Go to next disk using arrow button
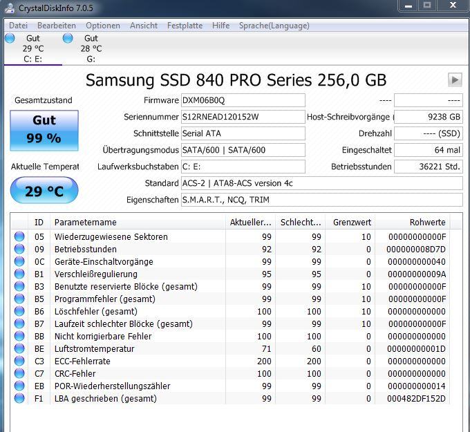This screenshot has height=432, width=470. 455,79
